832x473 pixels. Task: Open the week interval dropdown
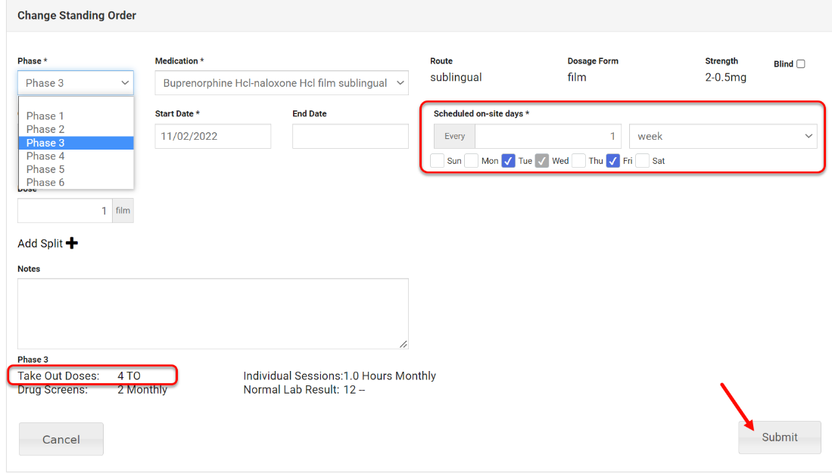(x=722, y=137)
